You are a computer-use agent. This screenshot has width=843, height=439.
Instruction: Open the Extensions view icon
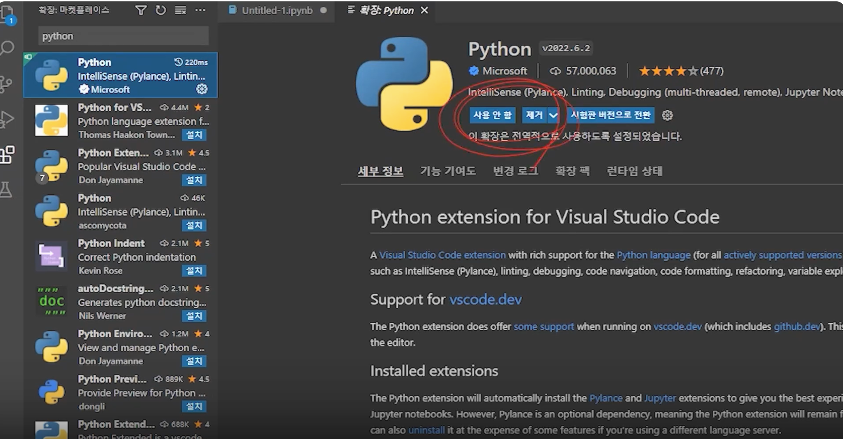point(7,155)
